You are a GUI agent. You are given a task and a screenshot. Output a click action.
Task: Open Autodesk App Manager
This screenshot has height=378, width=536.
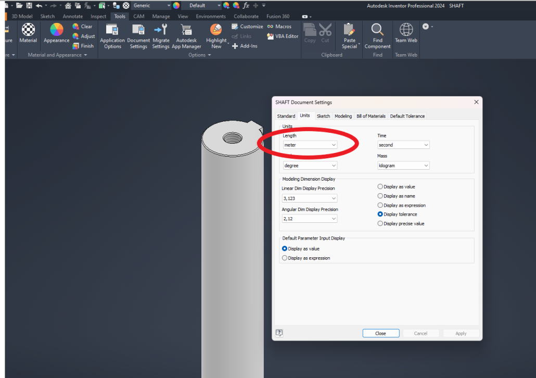(186, 36)
